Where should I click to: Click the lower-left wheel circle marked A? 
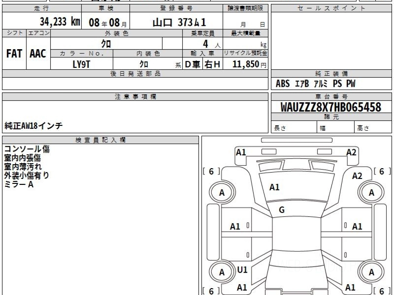[222, 272]
